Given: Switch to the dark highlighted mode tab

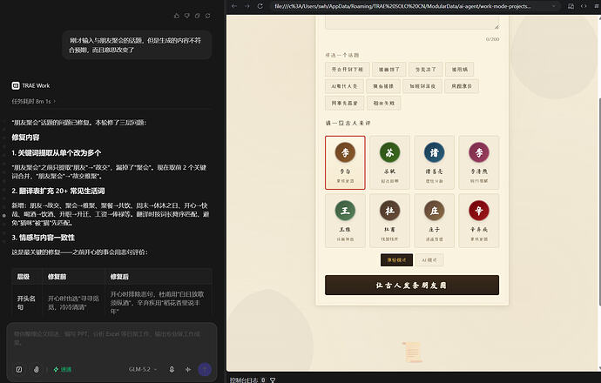Looking at the screenshot, I should pyautogui.click(x=396, y=260).
